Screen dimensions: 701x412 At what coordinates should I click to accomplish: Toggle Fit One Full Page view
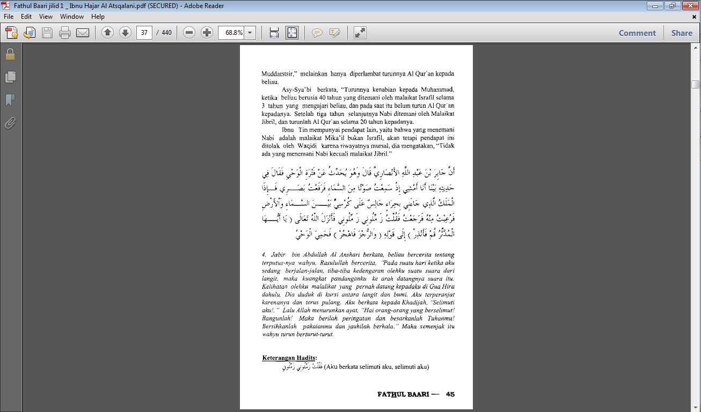[x=291, y=33]
